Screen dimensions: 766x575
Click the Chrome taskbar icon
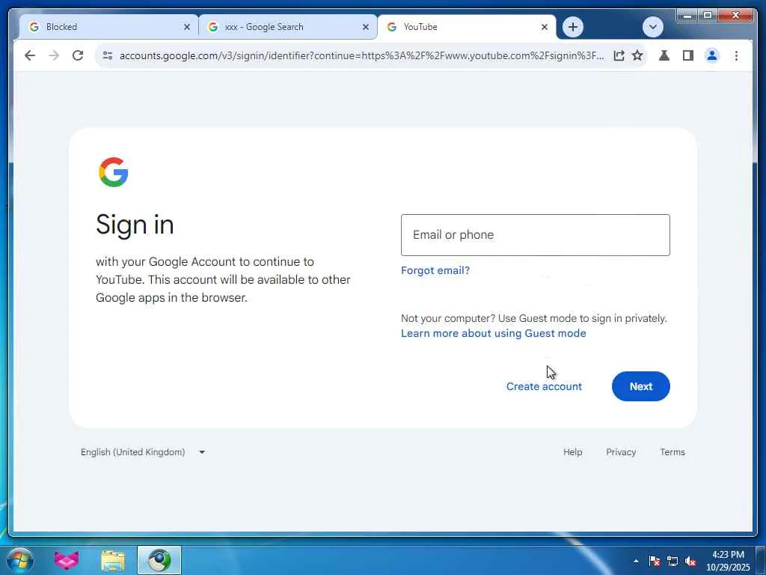tap(159, 560)
